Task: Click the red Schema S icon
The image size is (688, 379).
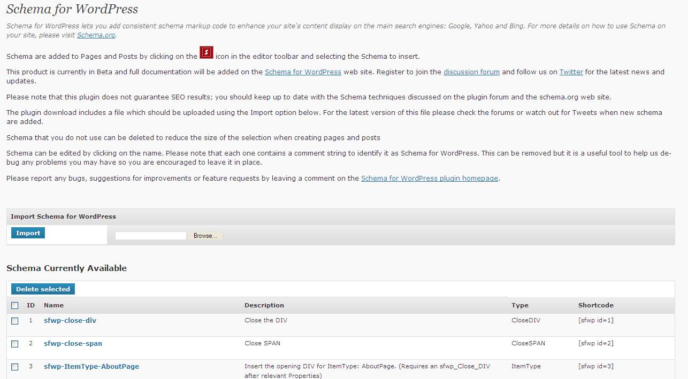Action: click(207, 52)
